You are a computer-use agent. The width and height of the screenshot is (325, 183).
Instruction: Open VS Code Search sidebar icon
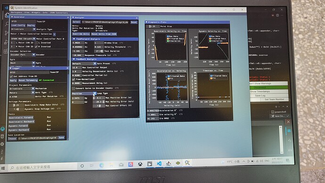(7, 24)
